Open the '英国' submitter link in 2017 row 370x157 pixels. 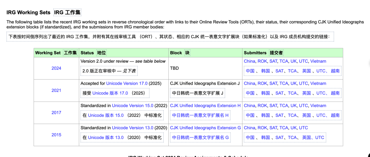(306, 116)
